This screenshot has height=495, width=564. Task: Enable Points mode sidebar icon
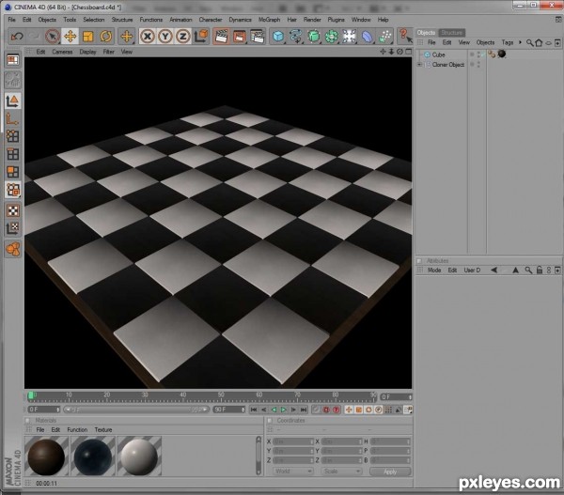pyautogui.click(x=13, y=136)
